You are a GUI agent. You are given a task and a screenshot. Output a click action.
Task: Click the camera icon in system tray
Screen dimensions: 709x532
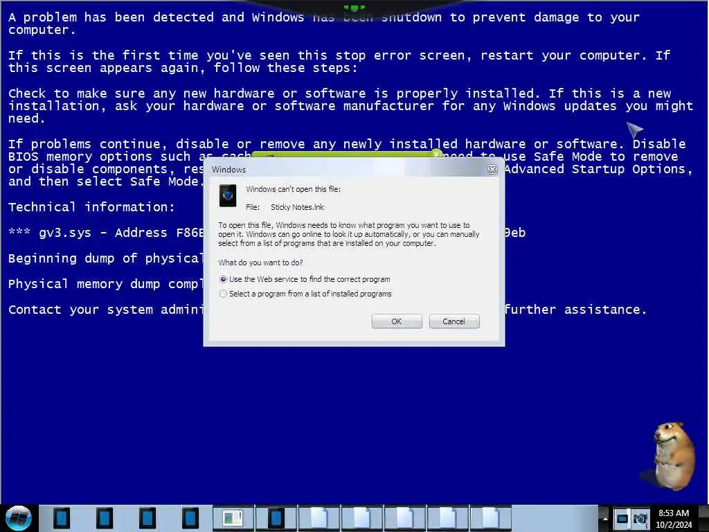[640, 518]
